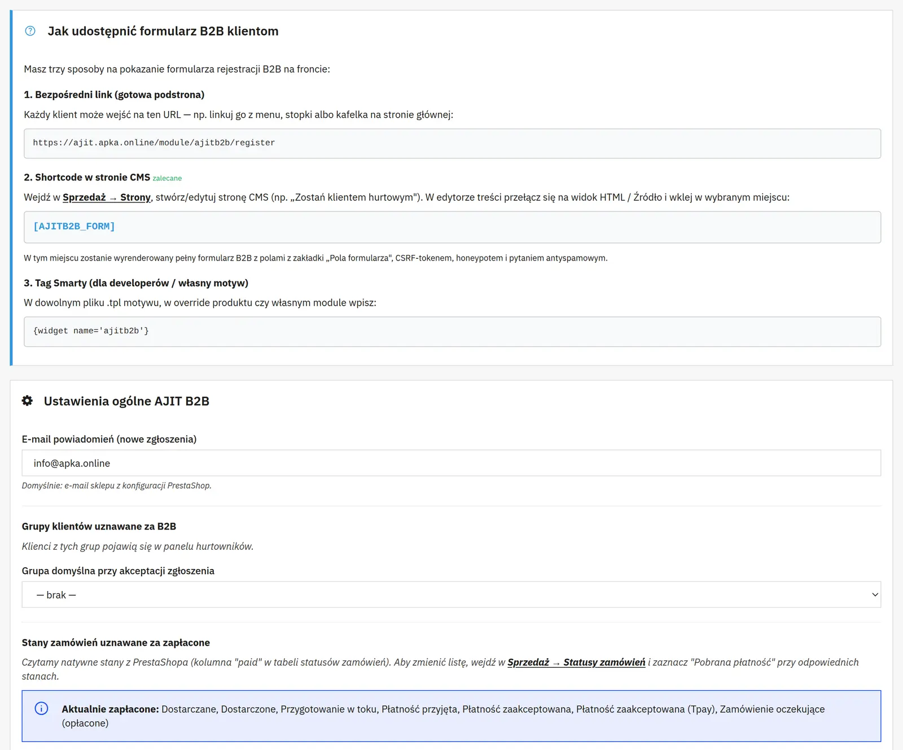Click the hint Domyślnie: e-mail sklepu z konfiguracji PrestaShop

[x=117, y=486]
